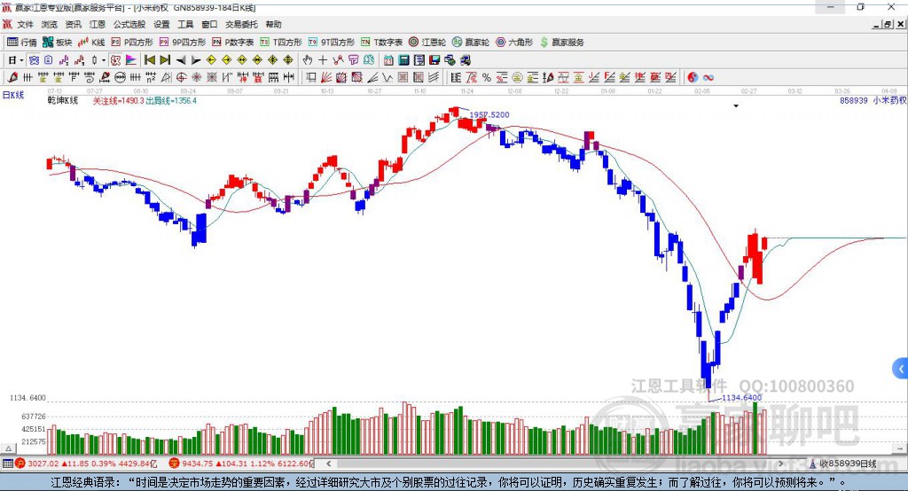
Task: Open the 江恩 menu
Action: 98,24
